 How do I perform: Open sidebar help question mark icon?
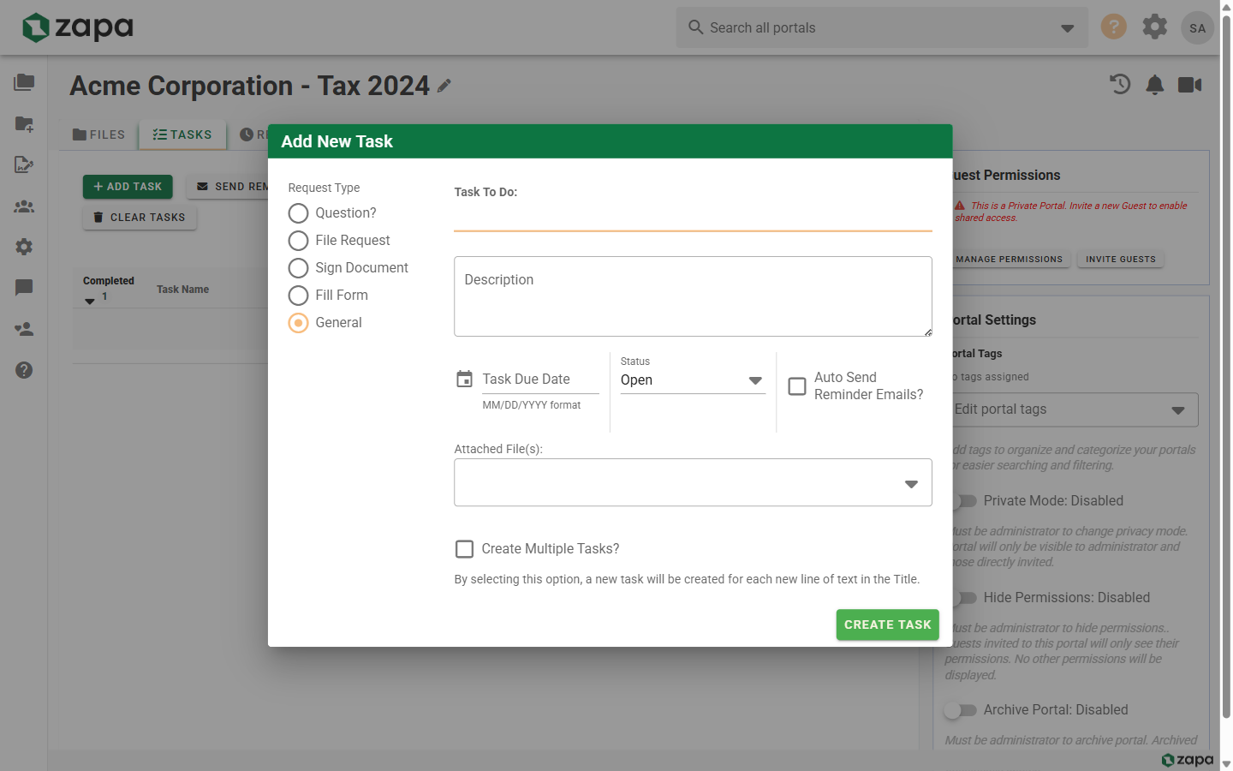(x=24, y=370)
